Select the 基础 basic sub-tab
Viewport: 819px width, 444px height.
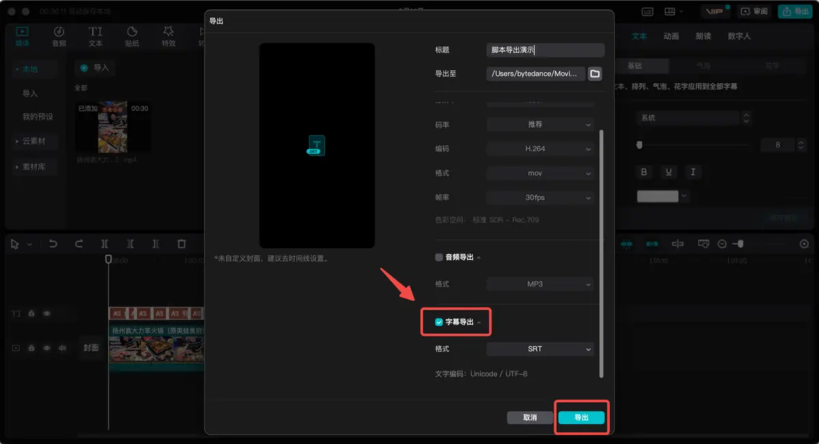pos(635,66)
